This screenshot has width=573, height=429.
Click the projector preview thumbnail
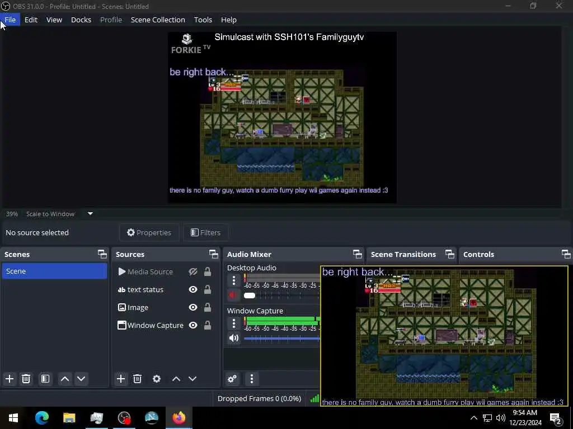click(x=444, y=336)
